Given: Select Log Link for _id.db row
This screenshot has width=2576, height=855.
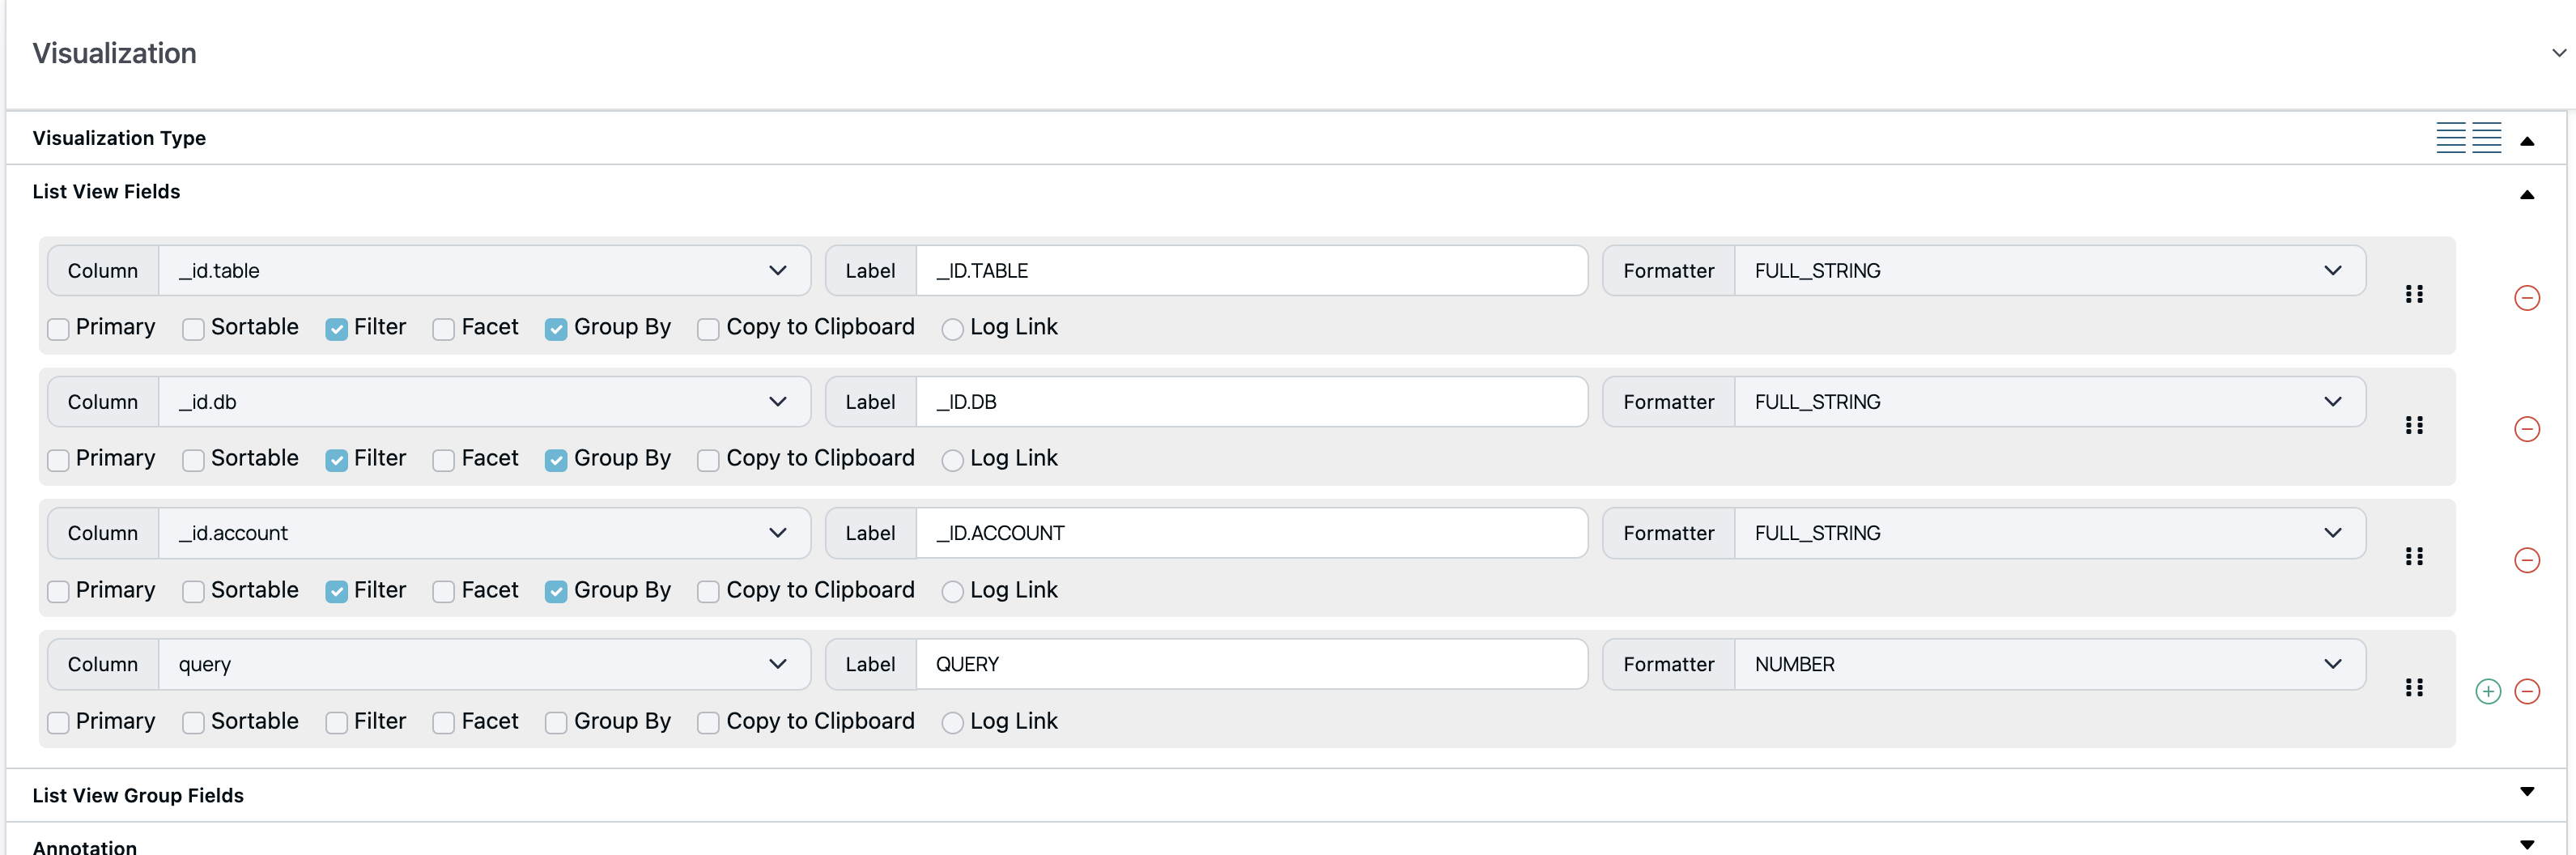Looking at the screenshot, I should tap(952, 460).
